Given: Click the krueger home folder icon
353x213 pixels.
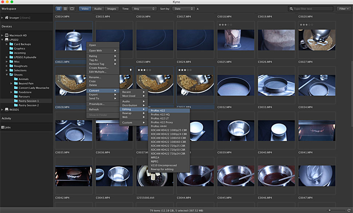Looking at the screenshot, I should click(7, 17).
